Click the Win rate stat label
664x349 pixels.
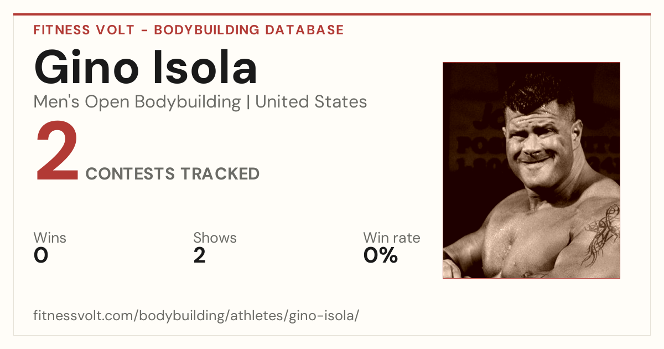coord(392,238)
